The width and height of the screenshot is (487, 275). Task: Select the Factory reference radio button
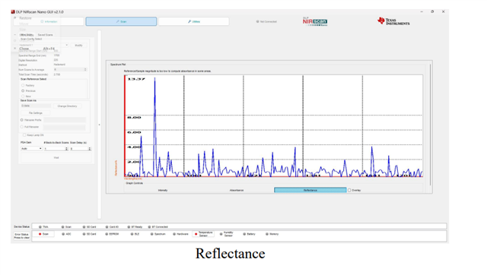(23, 85)
